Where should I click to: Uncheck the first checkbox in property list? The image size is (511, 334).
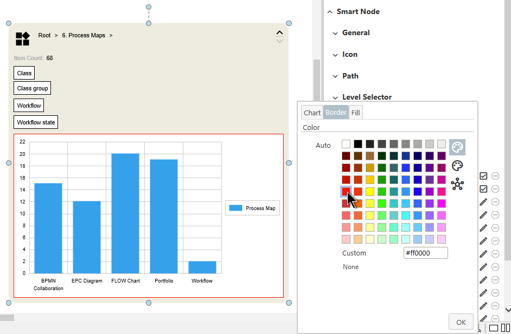(483, 176)
